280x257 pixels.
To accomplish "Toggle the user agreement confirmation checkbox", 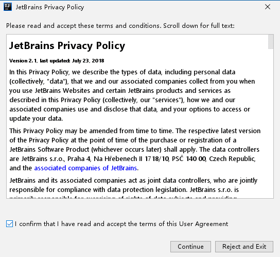I will coord(9,224).
